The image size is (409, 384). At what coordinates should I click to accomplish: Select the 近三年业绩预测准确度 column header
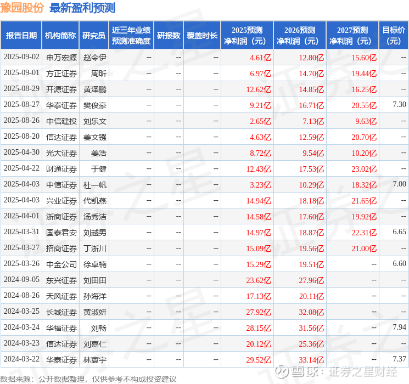pyautogui.click(x=131, y=36)
